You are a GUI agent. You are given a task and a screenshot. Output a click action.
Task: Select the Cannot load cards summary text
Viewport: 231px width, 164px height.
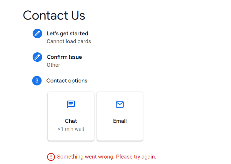click(x=69, y=41)
